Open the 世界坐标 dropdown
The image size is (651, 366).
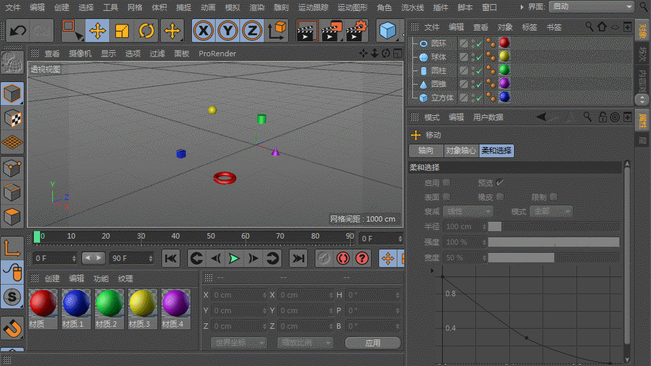coord(238,343)
